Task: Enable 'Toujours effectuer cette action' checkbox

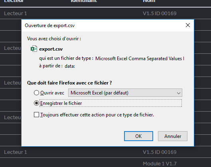Action: [36, 115]
